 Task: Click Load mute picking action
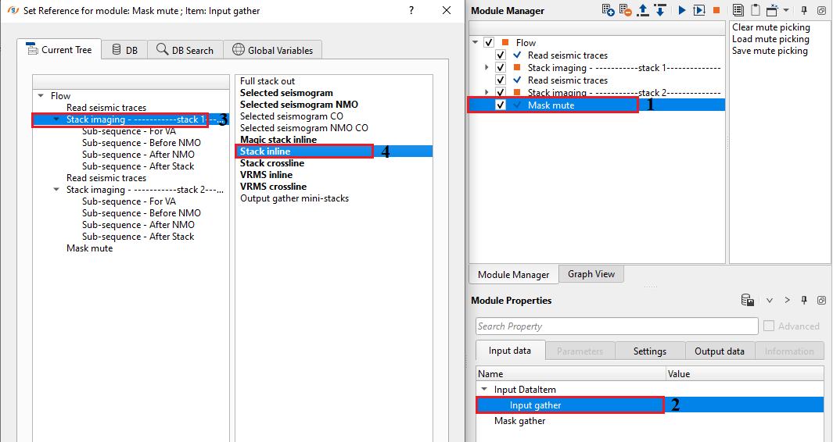[x=770, y=39]
